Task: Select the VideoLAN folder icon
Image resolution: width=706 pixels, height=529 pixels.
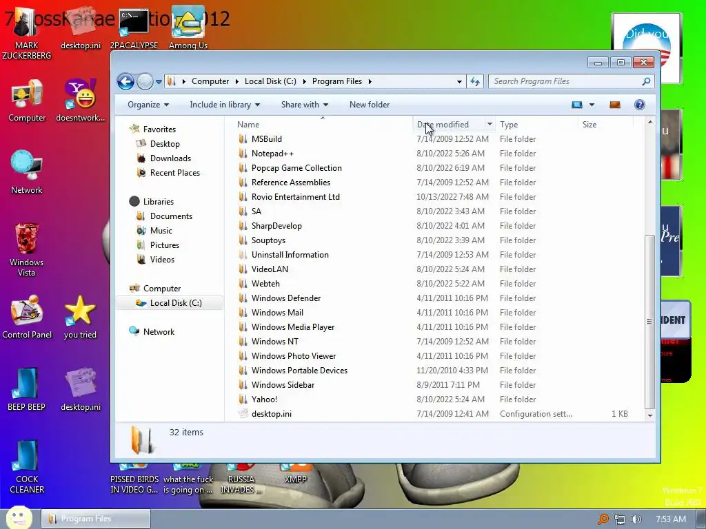Action: 243,269
